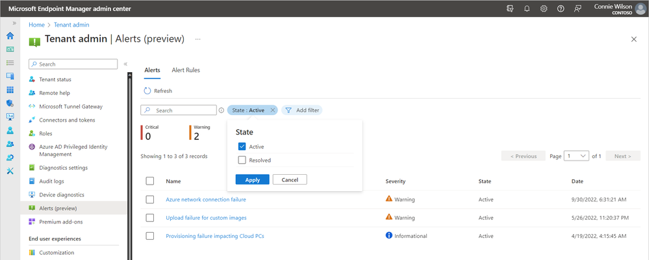Click the info icon beside search box
The width and height of the screenshot is (649, 260).
(222, 110)
